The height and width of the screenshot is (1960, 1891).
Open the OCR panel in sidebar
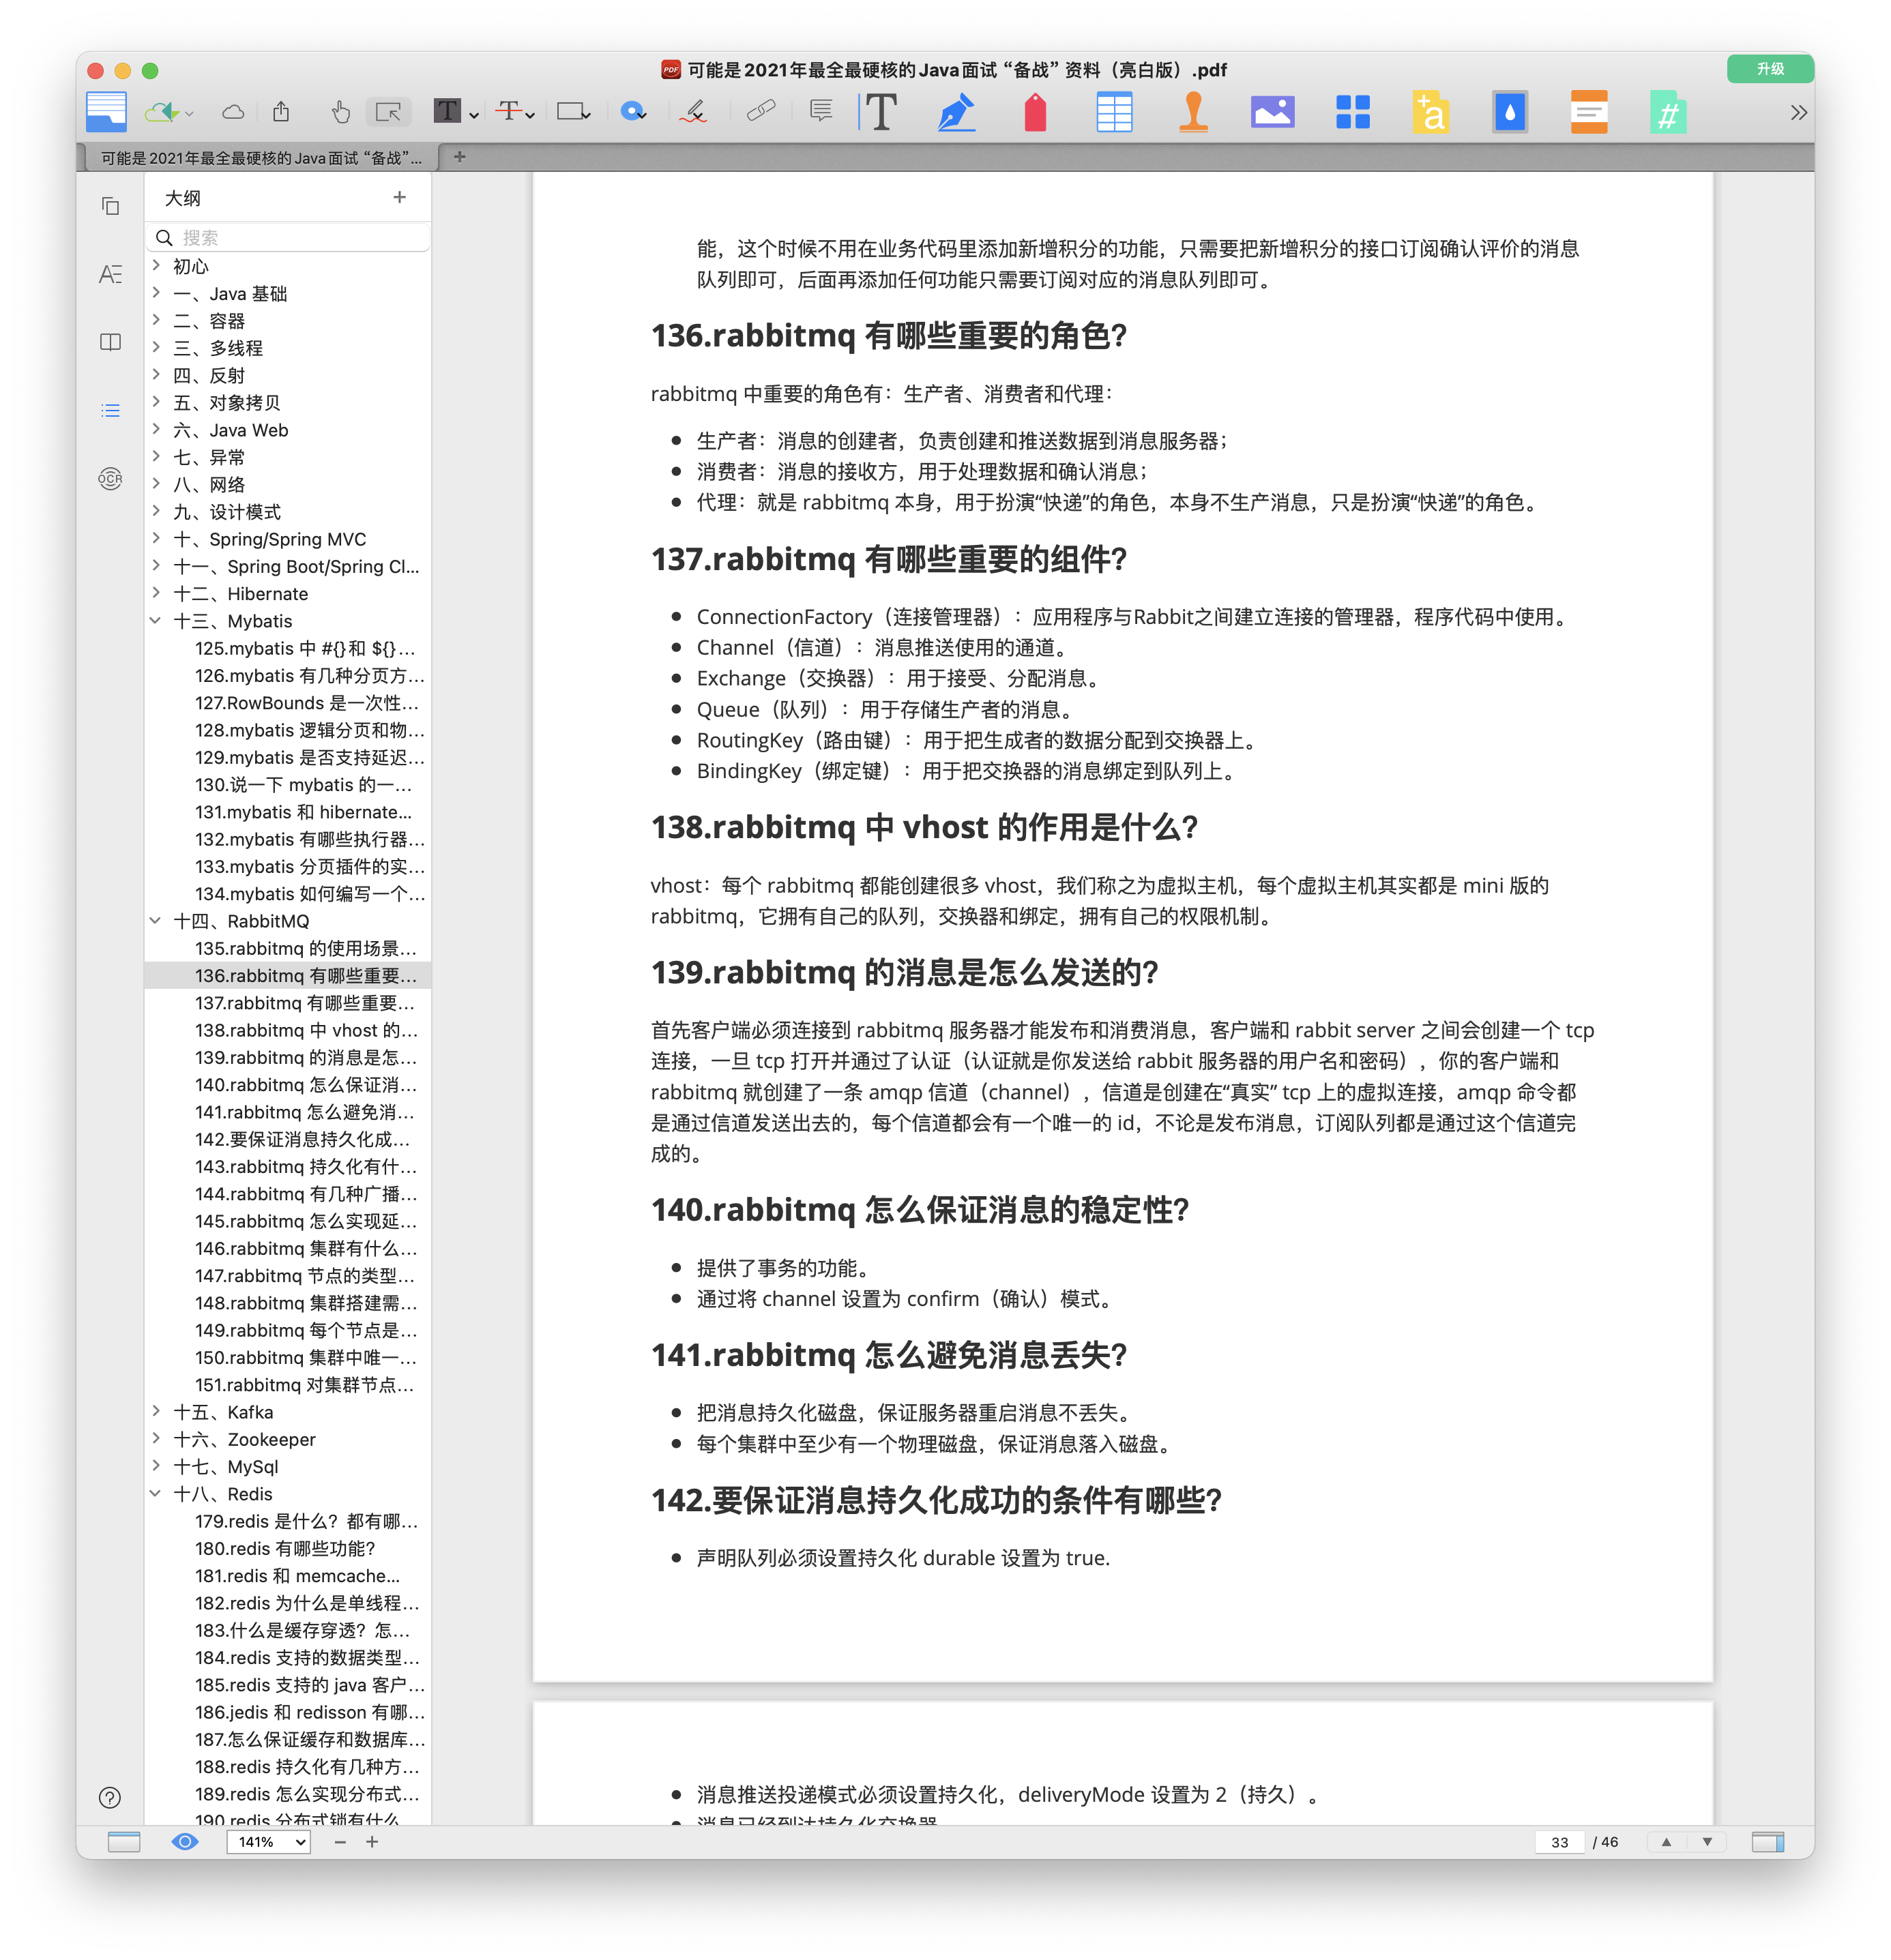[110, 479]
